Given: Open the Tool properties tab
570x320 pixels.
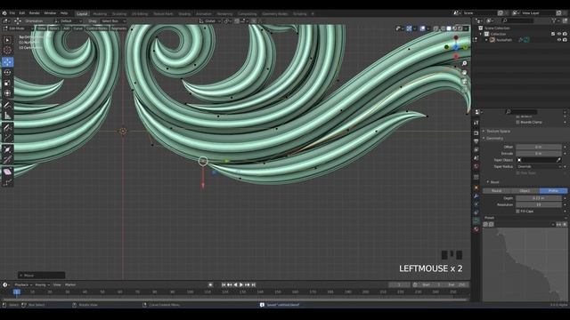Looking at the screenshot, I should [x=476, y=124].
